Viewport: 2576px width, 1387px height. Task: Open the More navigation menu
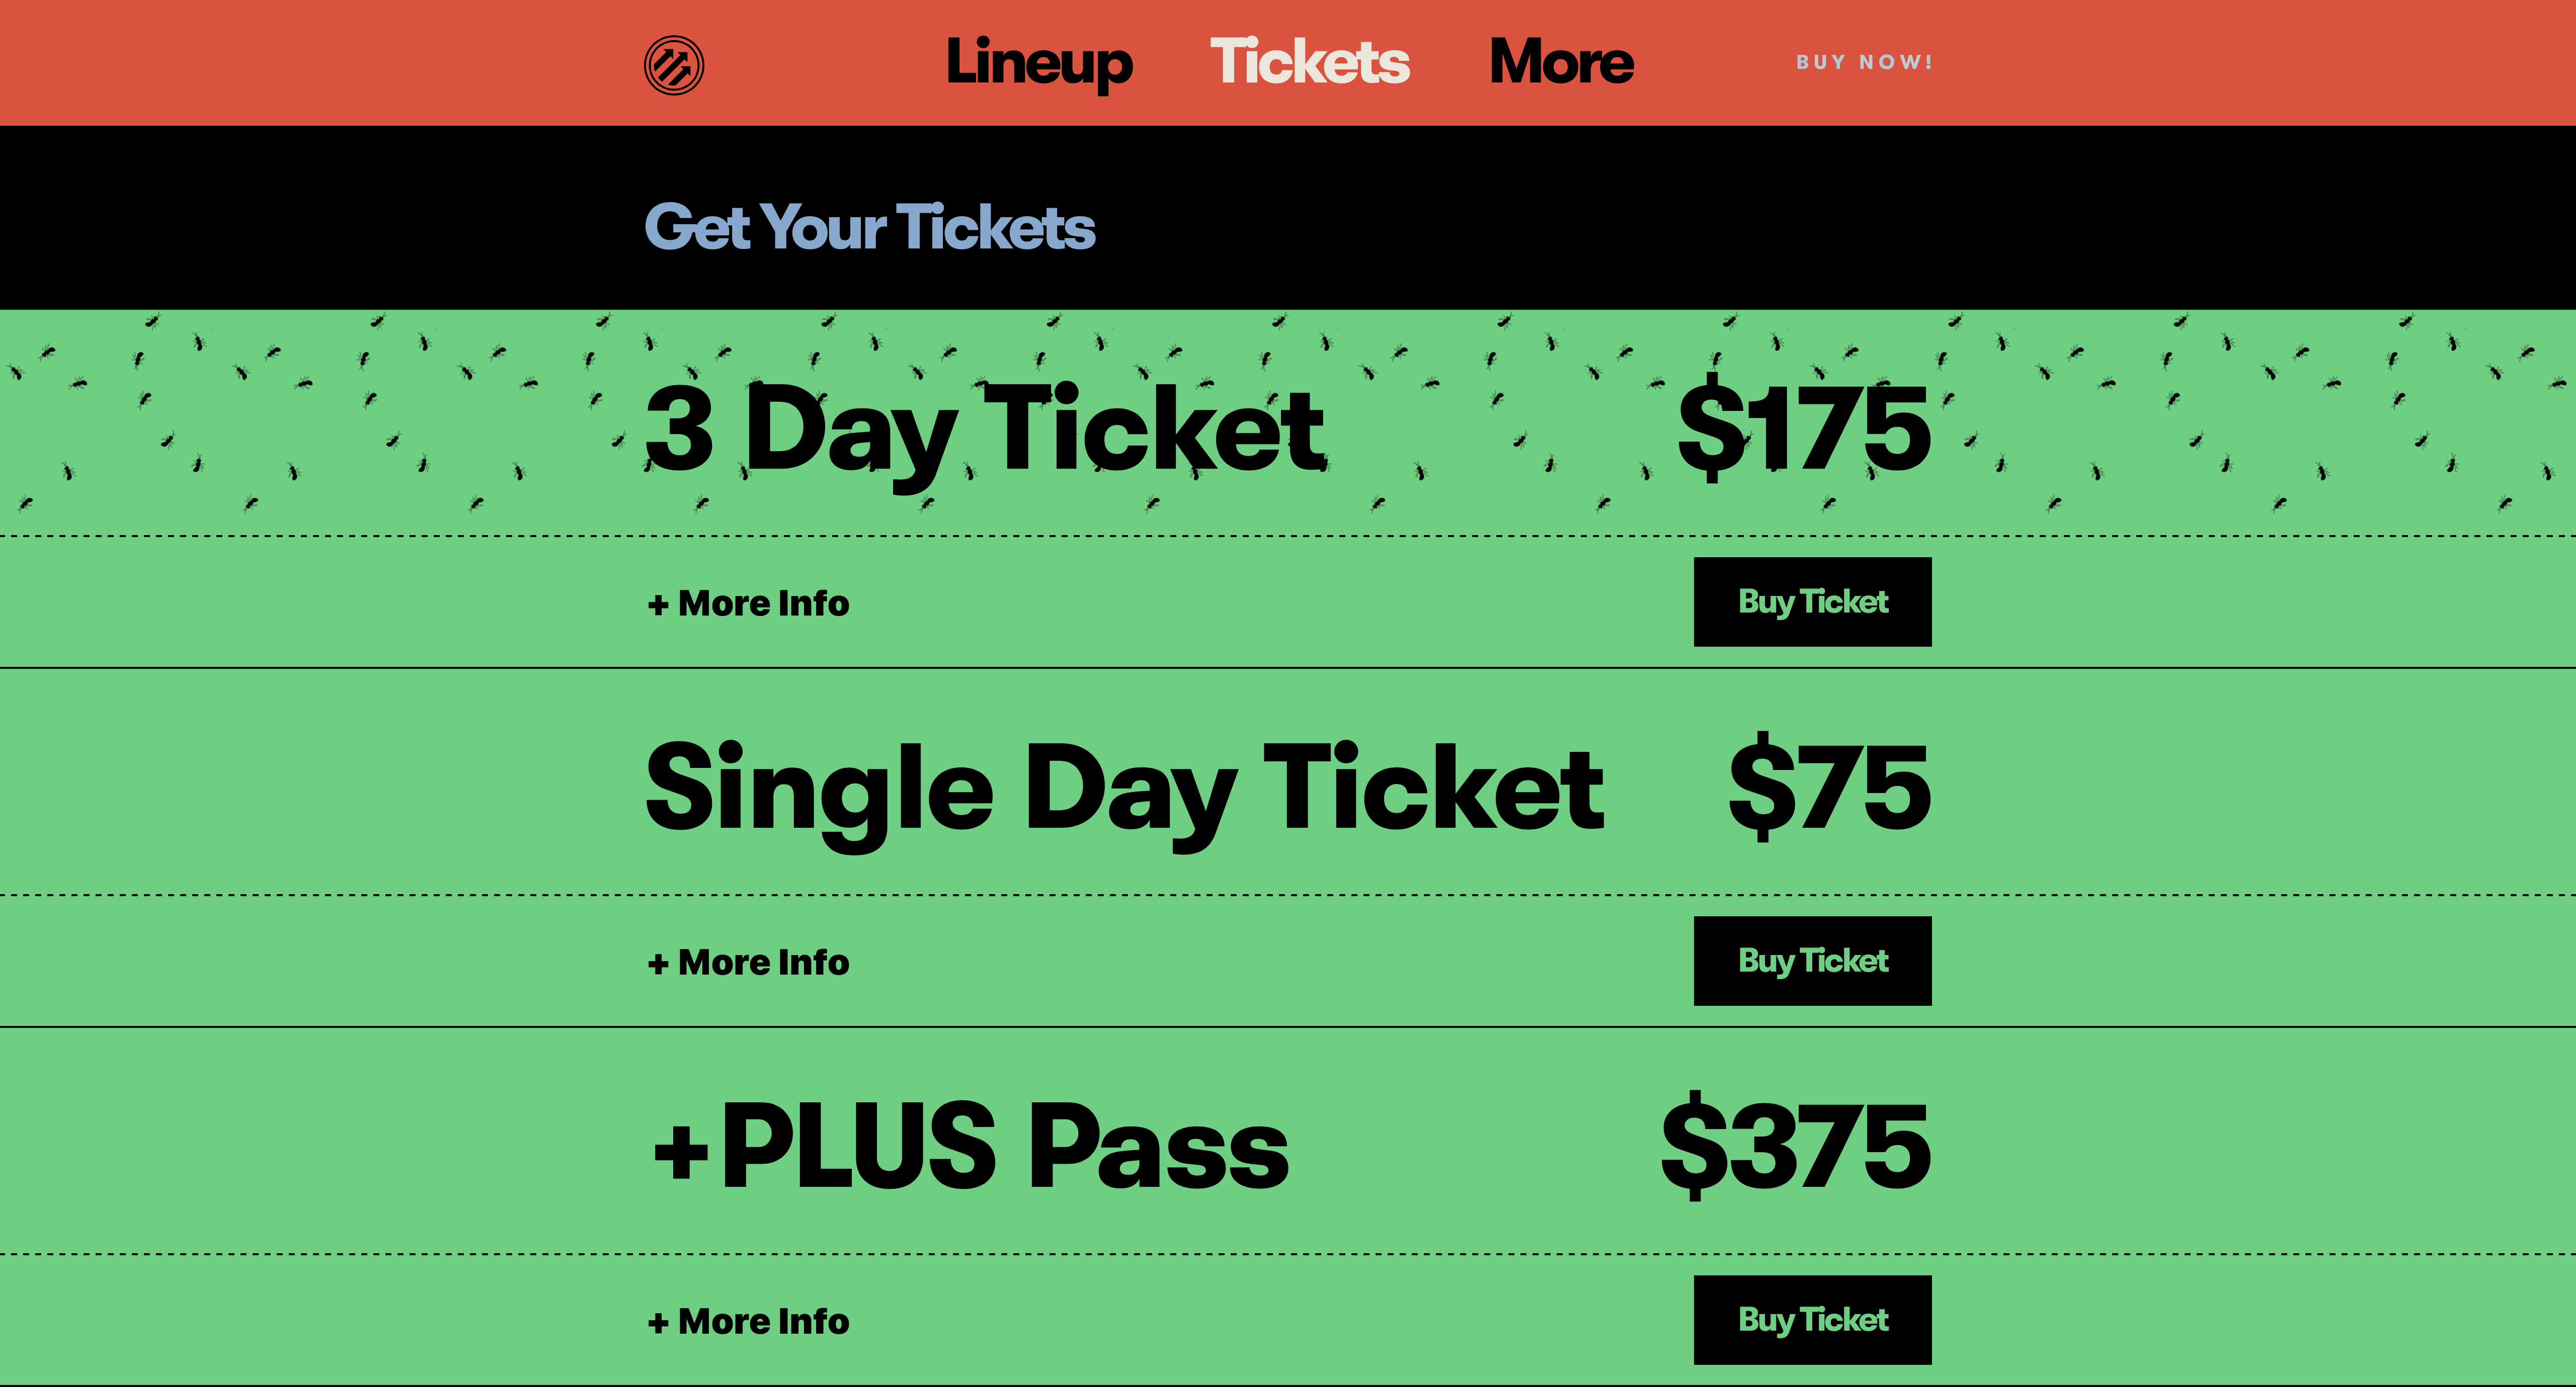(x=1561, y=63)
